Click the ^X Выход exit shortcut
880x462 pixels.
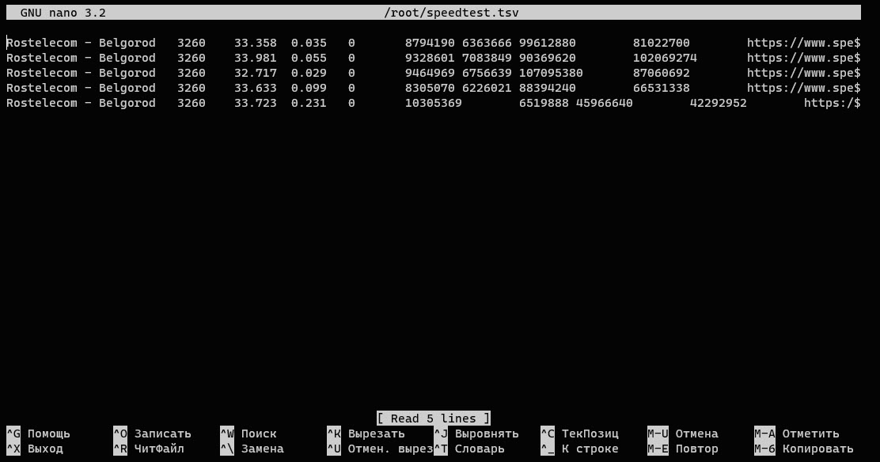tap(34, 449)
